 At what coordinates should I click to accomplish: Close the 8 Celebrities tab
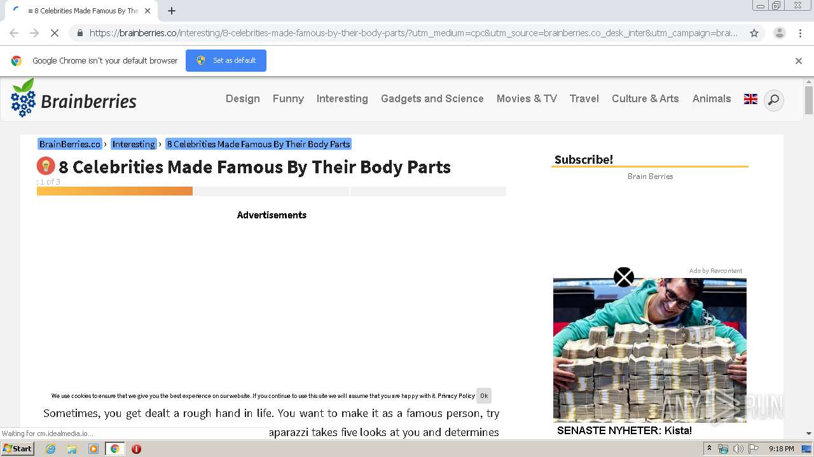point(148,11)
